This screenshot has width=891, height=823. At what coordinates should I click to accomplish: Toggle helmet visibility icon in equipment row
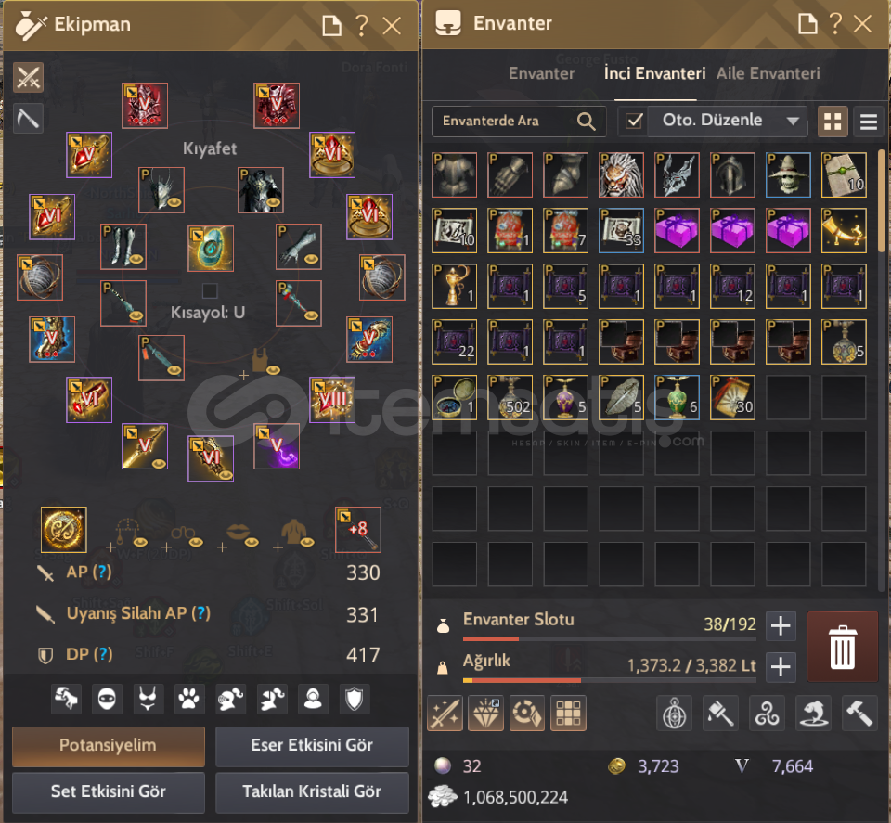coord(107,698)
